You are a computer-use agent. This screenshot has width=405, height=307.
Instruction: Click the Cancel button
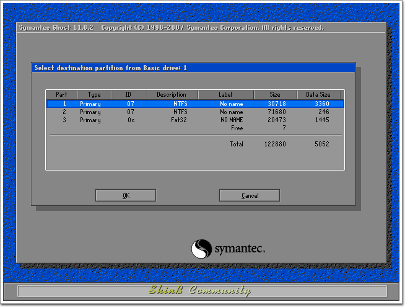pyautogui.click(x=250, y=195)
